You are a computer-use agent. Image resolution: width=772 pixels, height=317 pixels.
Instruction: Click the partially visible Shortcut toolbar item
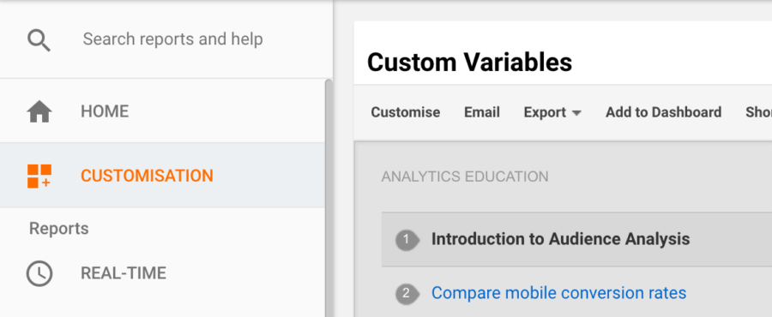759,112
